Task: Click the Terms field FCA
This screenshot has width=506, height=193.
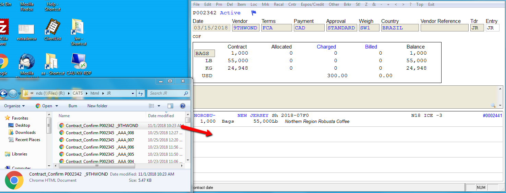Action: click(x=277, y=28)
